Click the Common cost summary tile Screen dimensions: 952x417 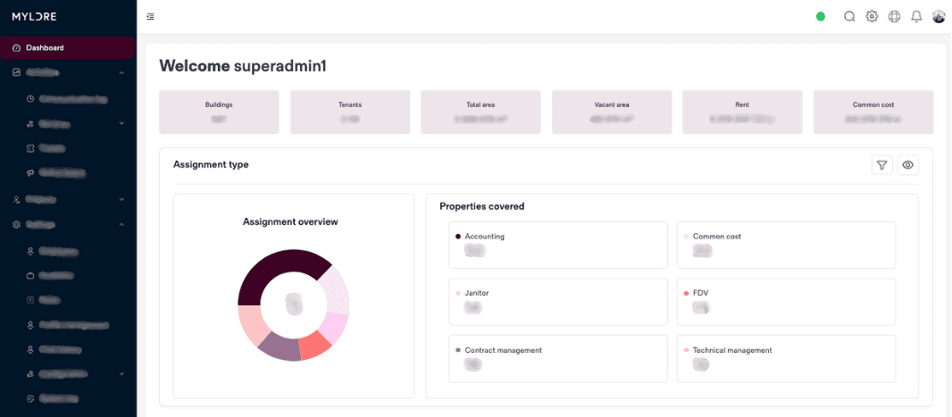coord(873,112)
